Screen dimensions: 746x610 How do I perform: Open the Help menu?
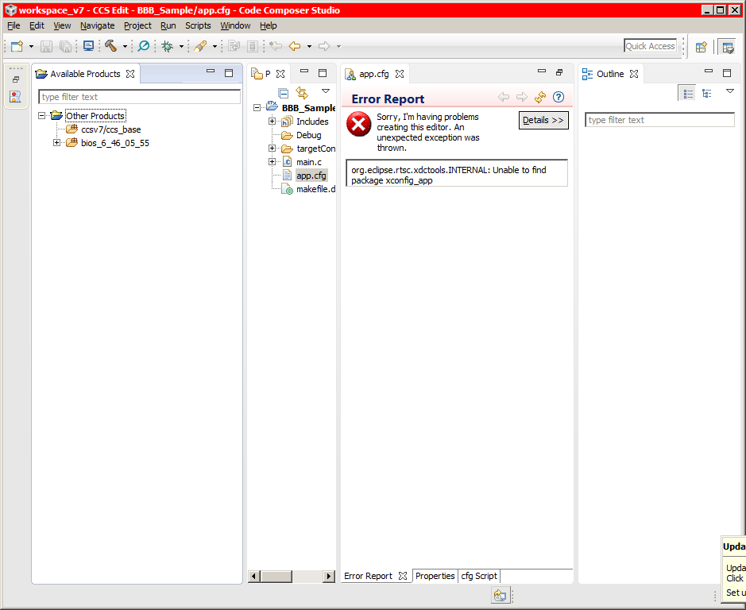pyautogui.click(x=269, y=25)
